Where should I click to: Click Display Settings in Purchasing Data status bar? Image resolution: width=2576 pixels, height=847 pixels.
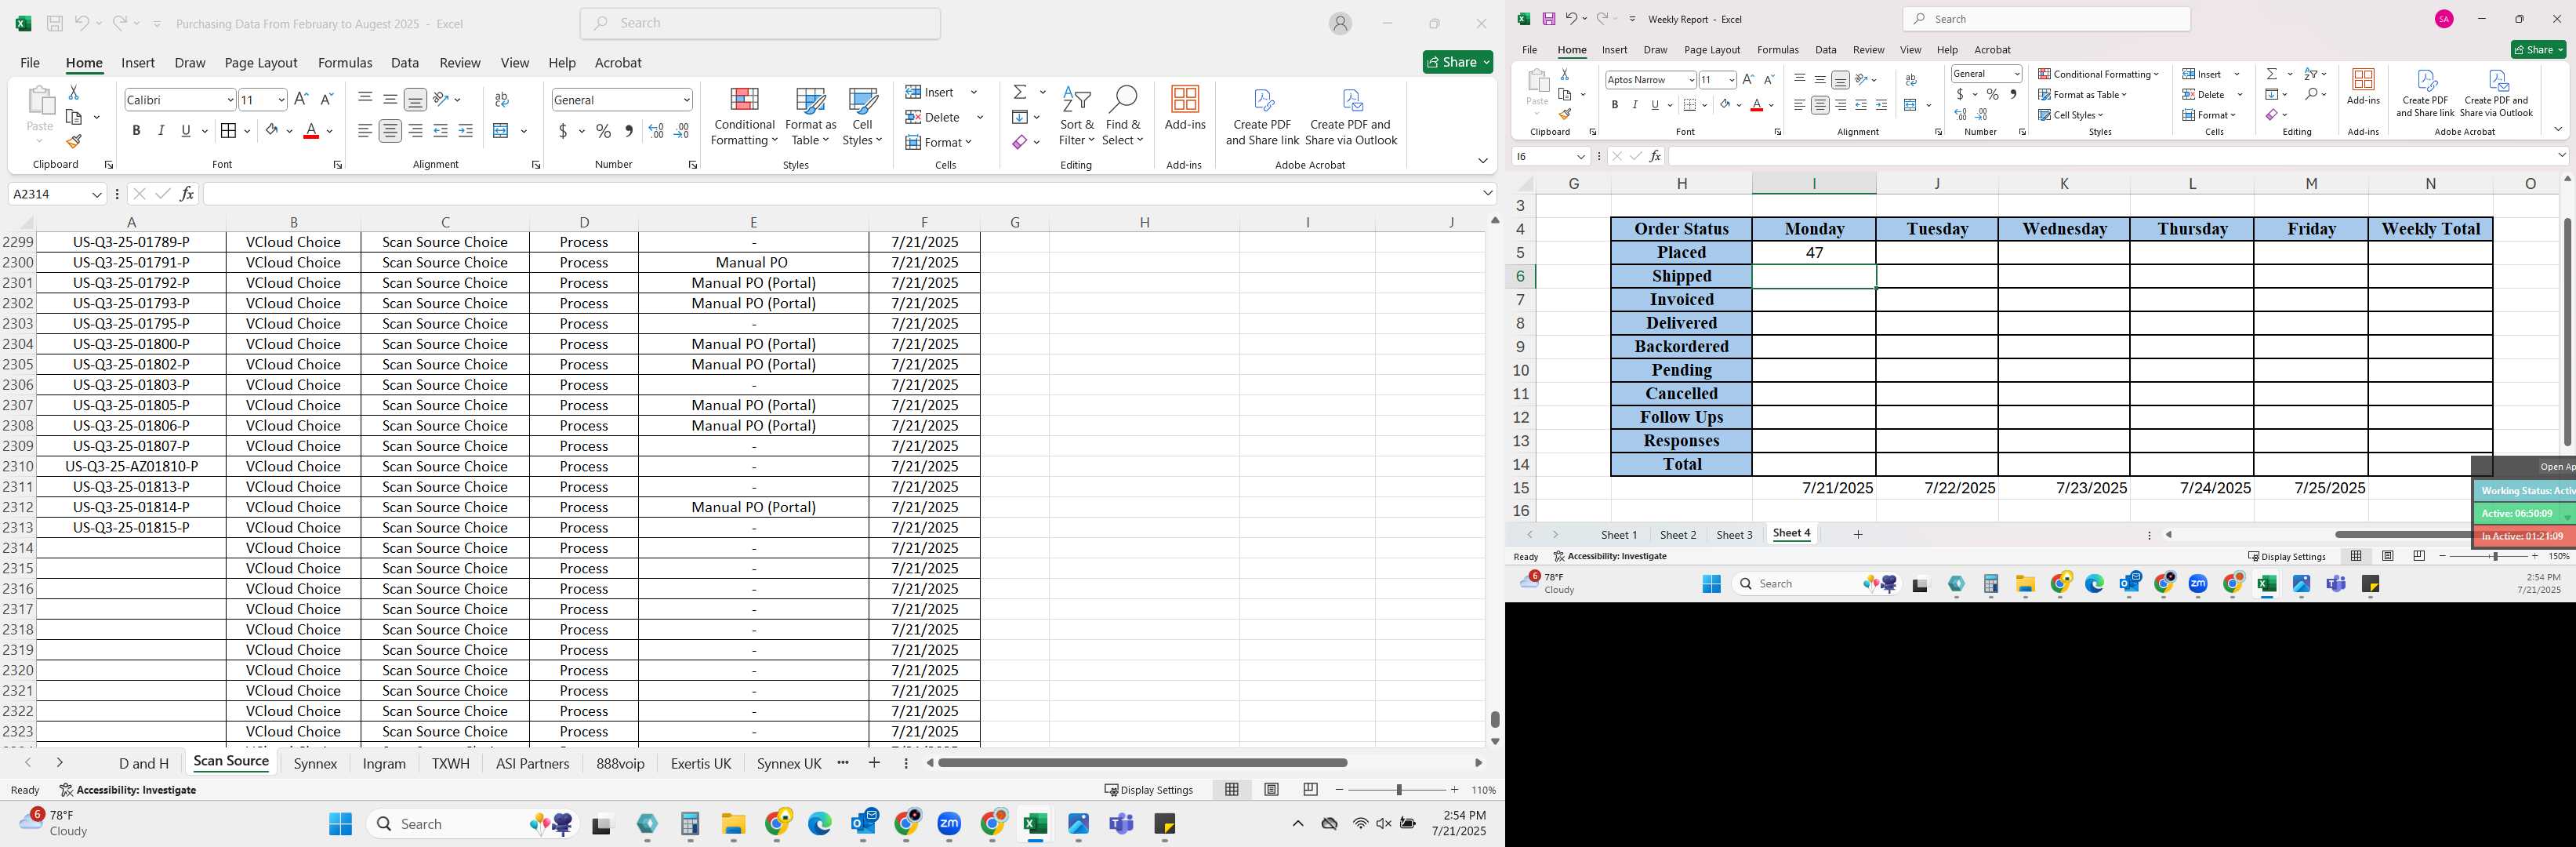[1149, 790]
